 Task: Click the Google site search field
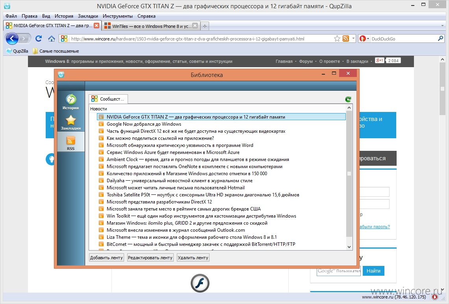(x=338, y=271)
